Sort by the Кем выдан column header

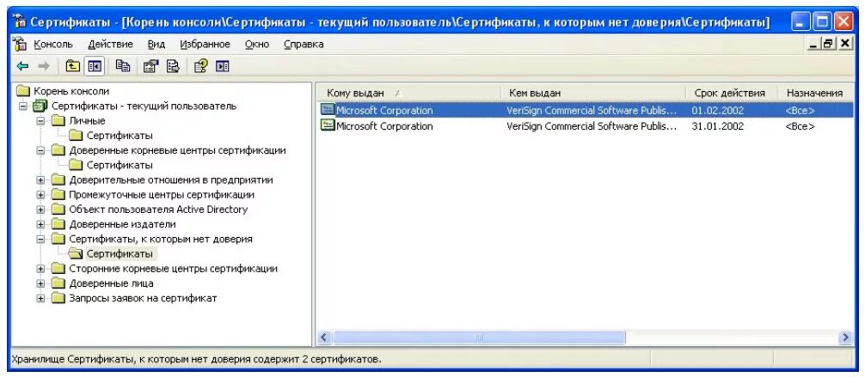(593, 93)
